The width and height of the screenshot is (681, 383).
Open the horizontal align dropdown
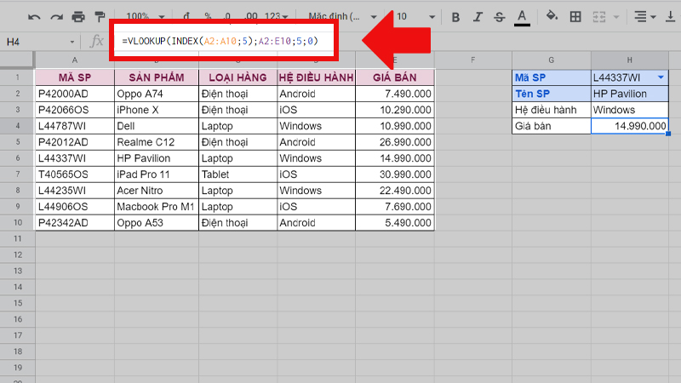point(644,17)
